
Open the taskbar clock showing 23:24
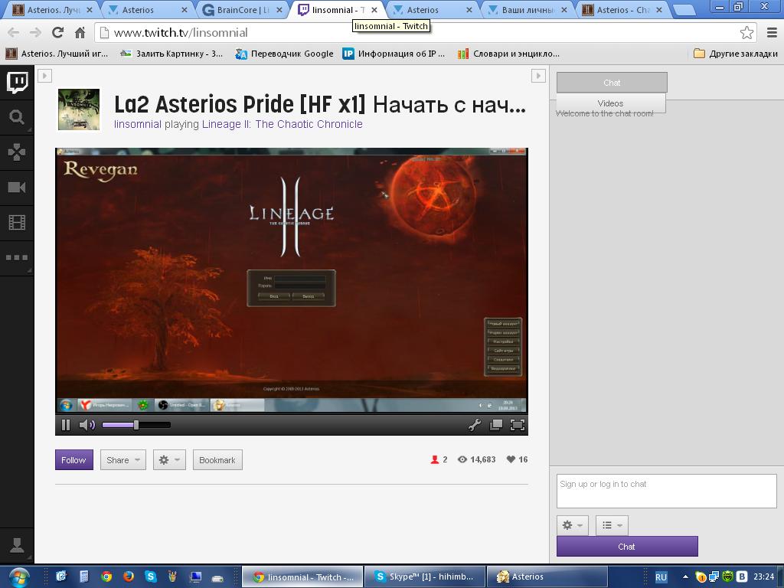click(763, 577)
